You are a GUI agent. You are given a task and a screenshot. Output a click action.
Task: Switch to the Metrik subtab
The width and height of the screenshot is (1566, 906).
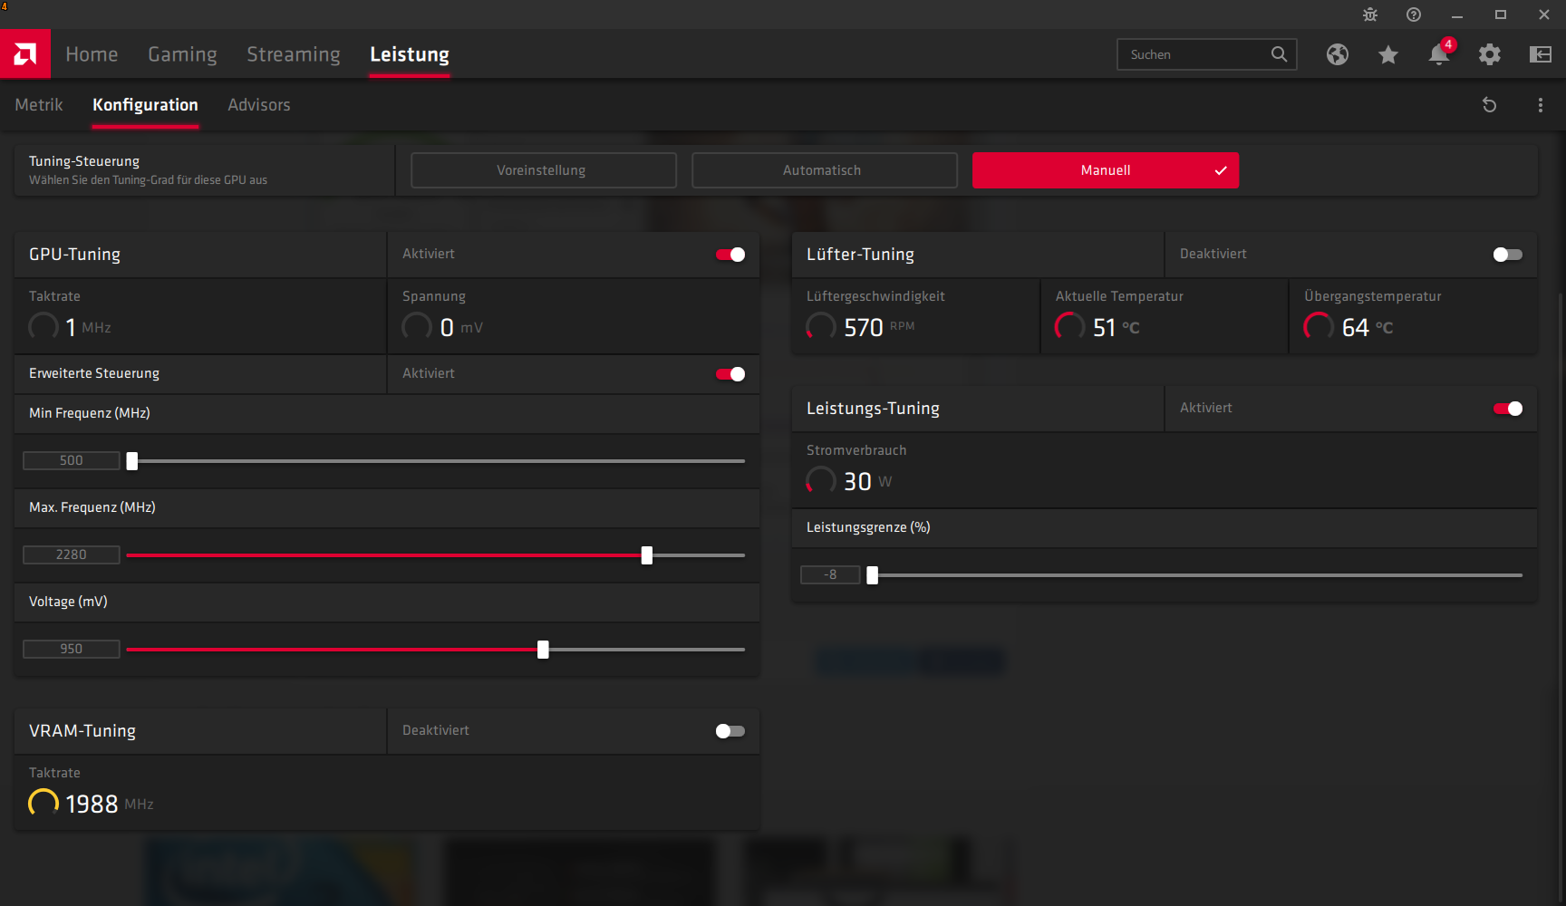click(x=39, y=105)
